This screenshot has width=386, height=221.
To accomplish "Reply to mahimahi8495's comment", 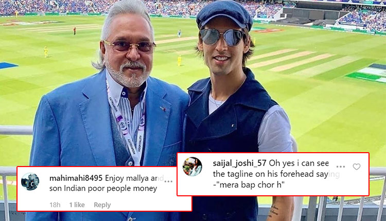I will pos(102,205).
